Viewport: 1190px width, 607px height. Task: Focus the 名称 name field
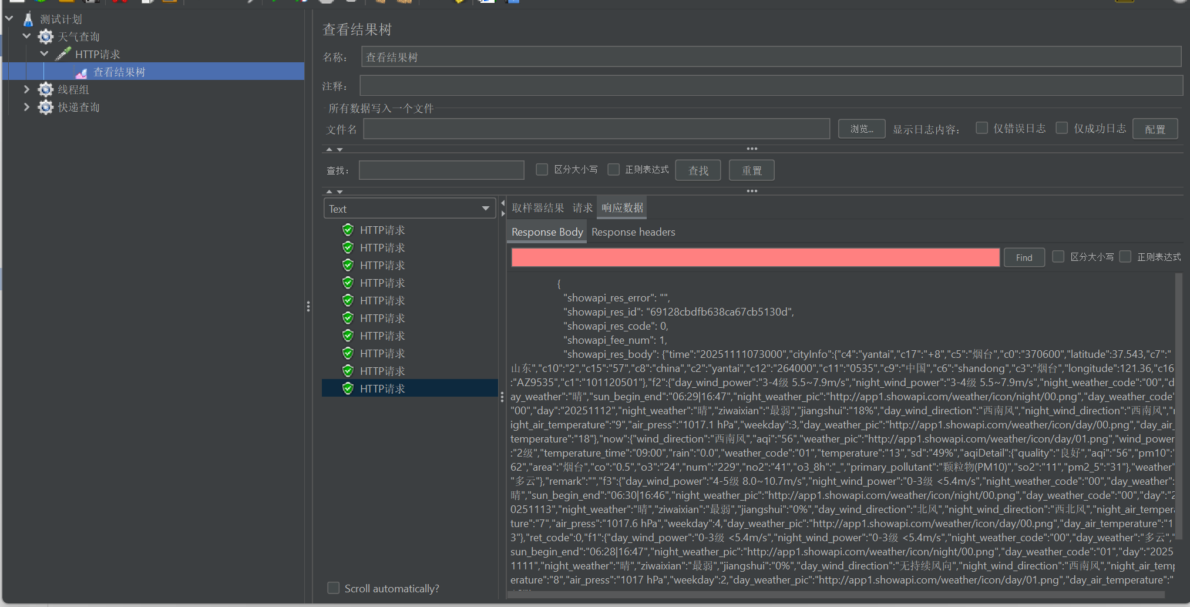click(771, 57)
